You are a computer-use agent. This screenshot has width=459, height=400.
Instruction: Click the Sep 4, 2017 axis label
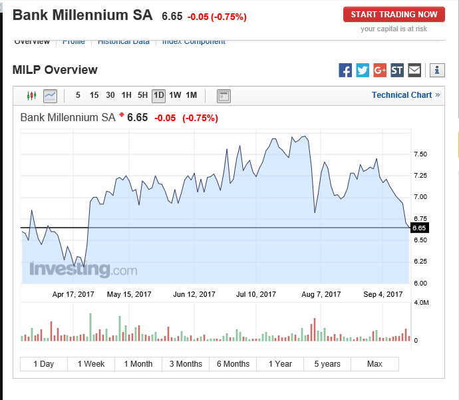(x=383, y=294)
